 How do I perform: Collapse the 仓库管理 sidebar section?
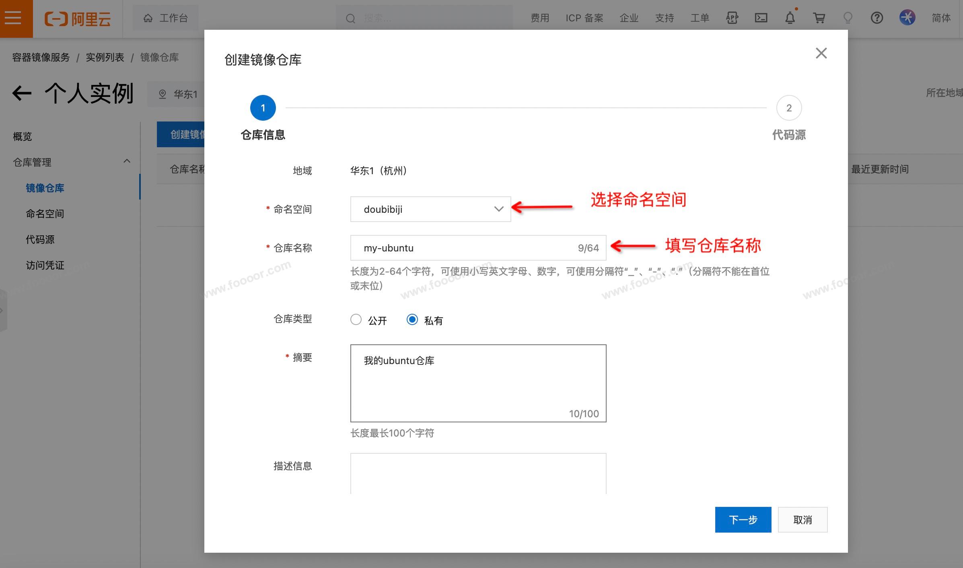[127, 162]
